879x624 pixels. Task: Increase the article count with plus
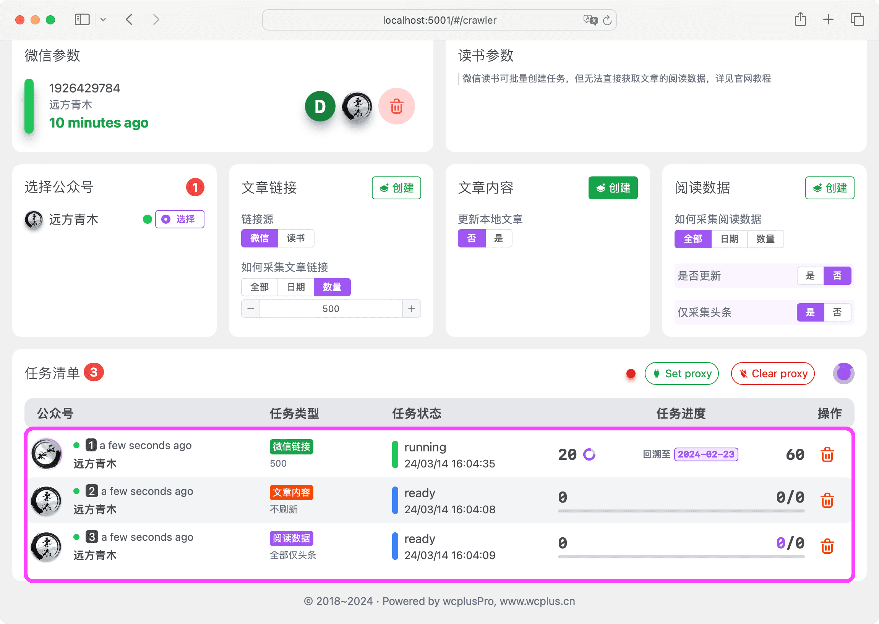click(412, 309)
